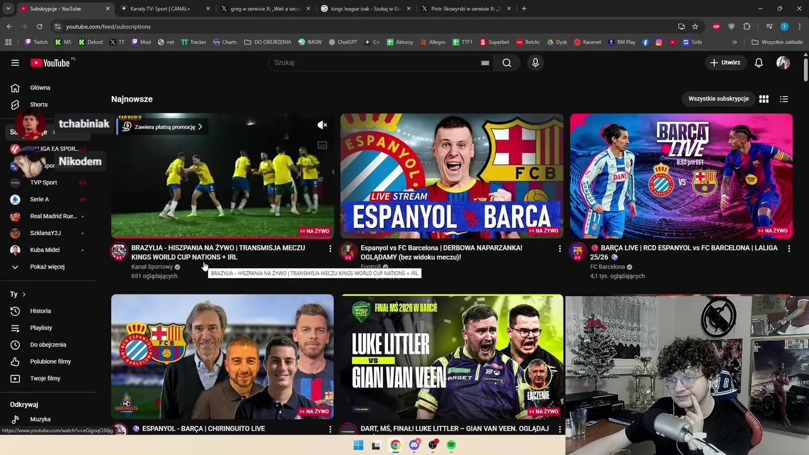Reload the page

39,27
